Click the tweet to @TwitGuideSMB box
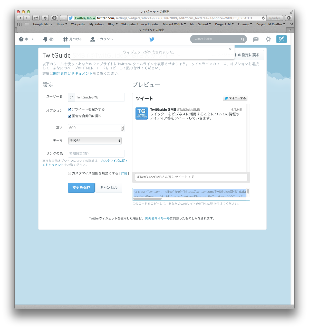This screenshot has width=309, height=329. pyautogui.click(x=191, y=177)
